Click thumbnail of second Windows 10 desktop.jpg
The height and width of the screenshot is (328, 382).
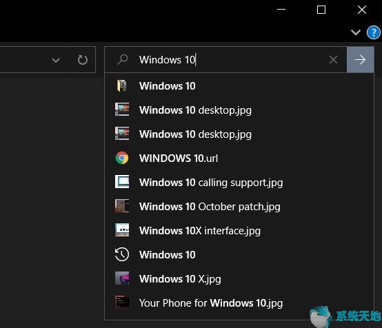pyautogui.click(x=122, y=134)
